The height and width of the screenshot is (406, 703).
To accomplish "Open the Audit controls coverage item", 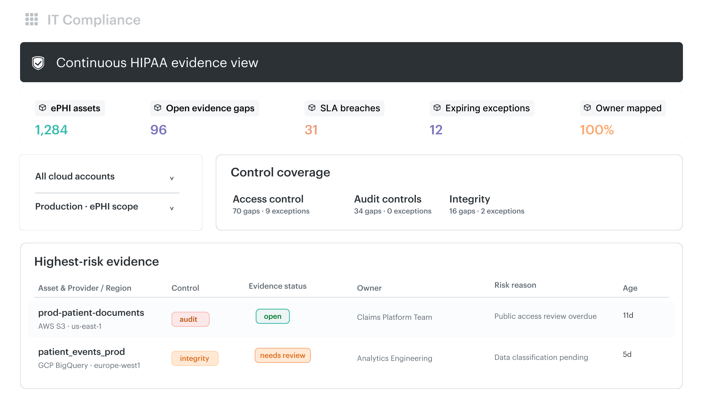I will (393, 205).
